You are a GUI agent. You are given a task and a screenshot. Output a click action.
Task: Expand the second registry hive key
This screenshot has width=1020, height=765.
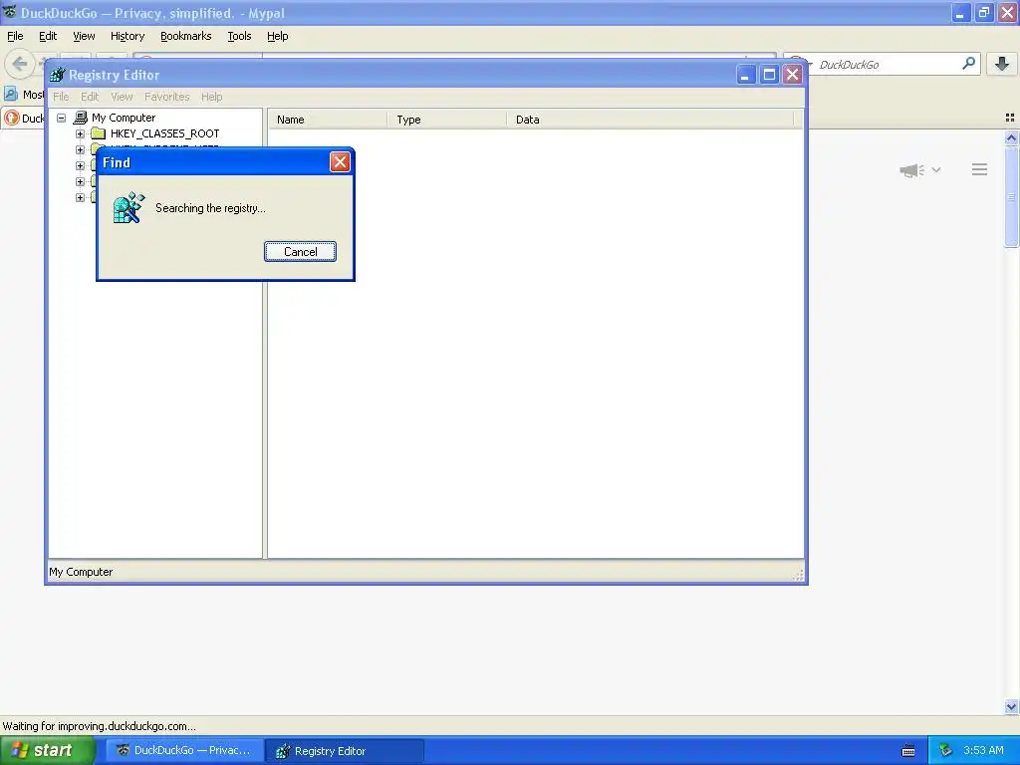(80, 149)
